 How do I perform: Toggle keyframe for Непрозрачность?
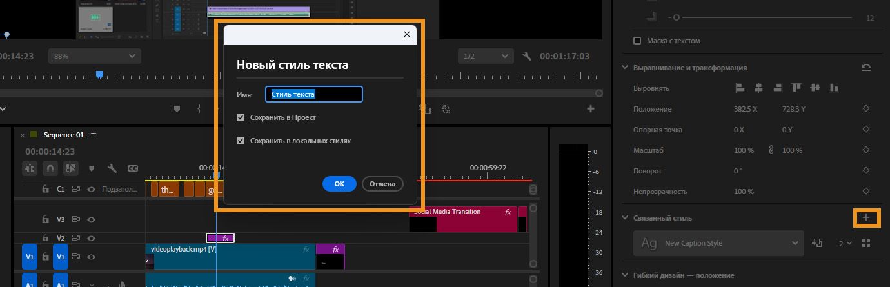pyautogui.click(x=866, y=192)
